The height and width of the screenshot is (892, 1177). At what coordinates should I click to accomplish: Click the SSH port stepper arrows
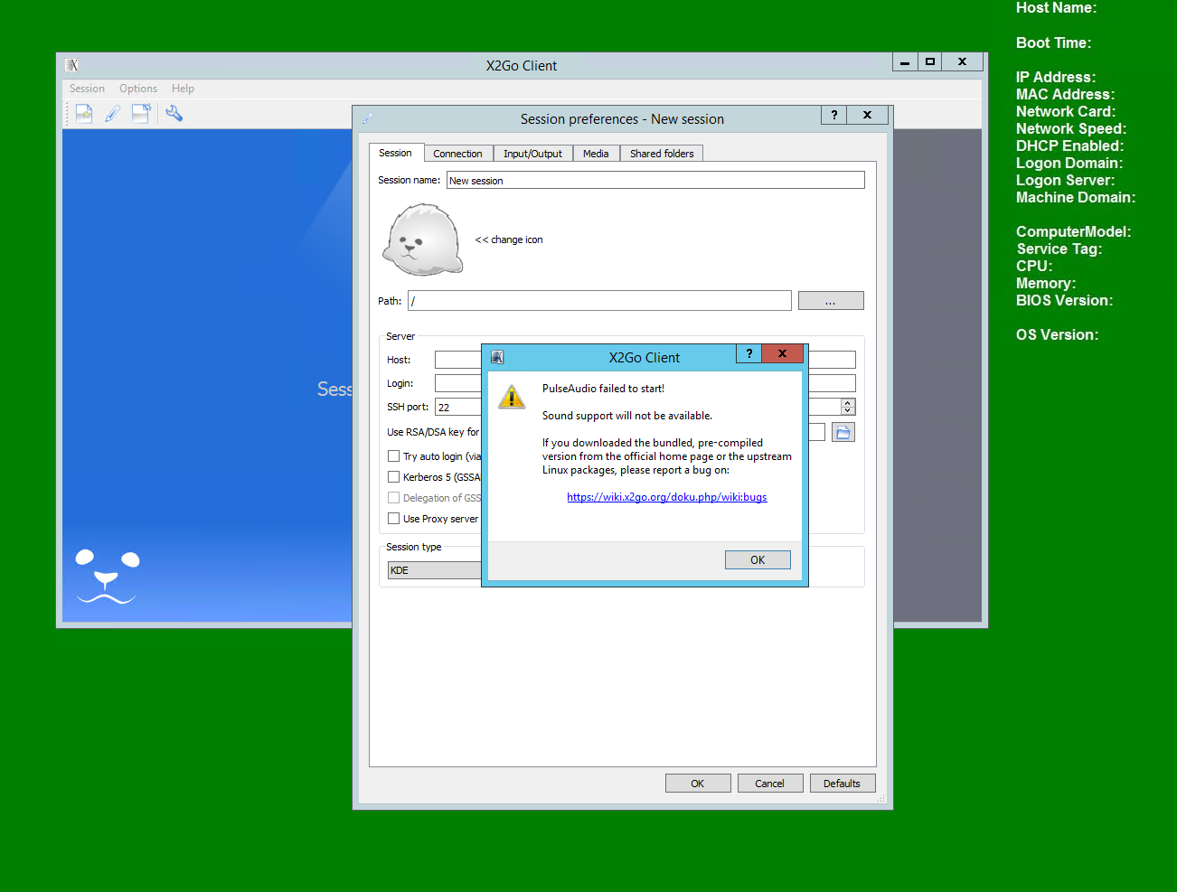[x=847, y=407]
